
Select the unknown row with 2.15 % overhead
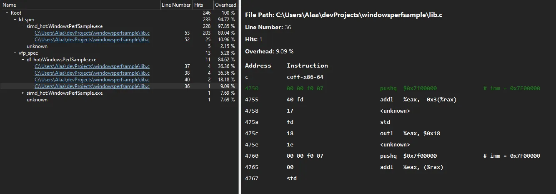(37, 46)
